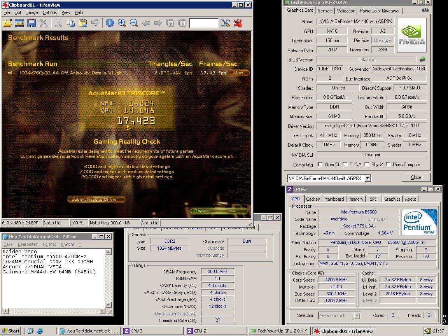Zoom in with magnifier plus icon
The image size is (448, 336).
[x=122, y=23]
